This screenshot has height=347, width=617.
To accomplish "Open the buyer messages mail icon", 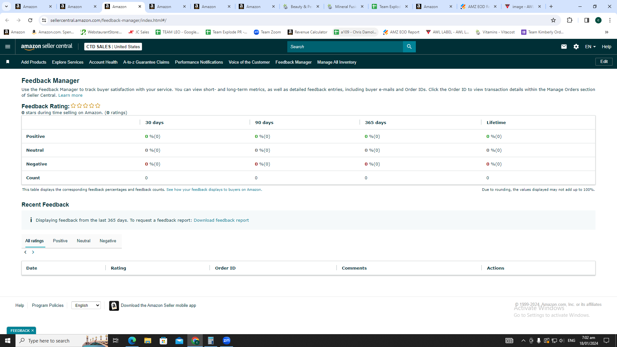I will coord(564,47).
